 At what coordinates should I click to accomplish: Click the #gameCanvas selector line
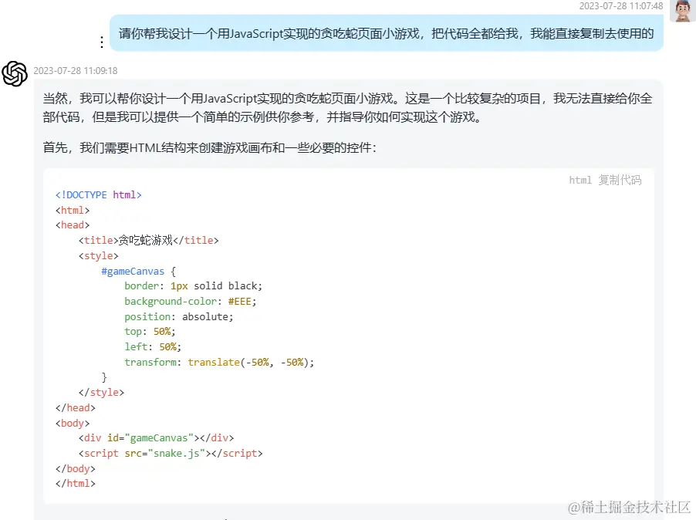coord(138,271)
